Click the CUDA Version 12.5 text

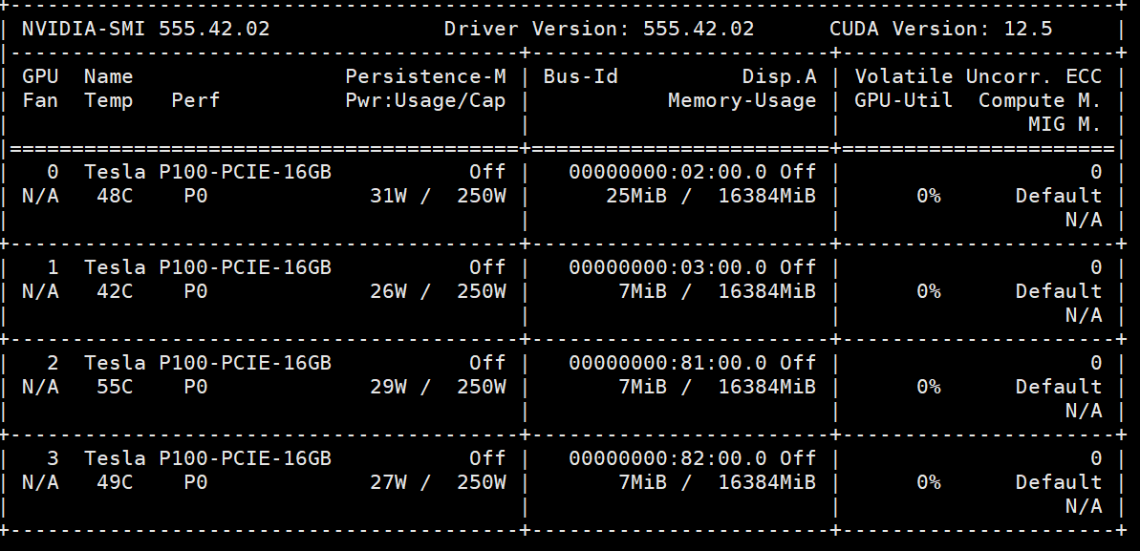940,29
